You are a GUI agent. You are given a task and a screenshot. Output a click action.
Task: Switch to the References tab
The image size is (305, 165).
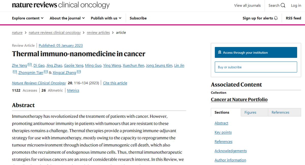280,112
